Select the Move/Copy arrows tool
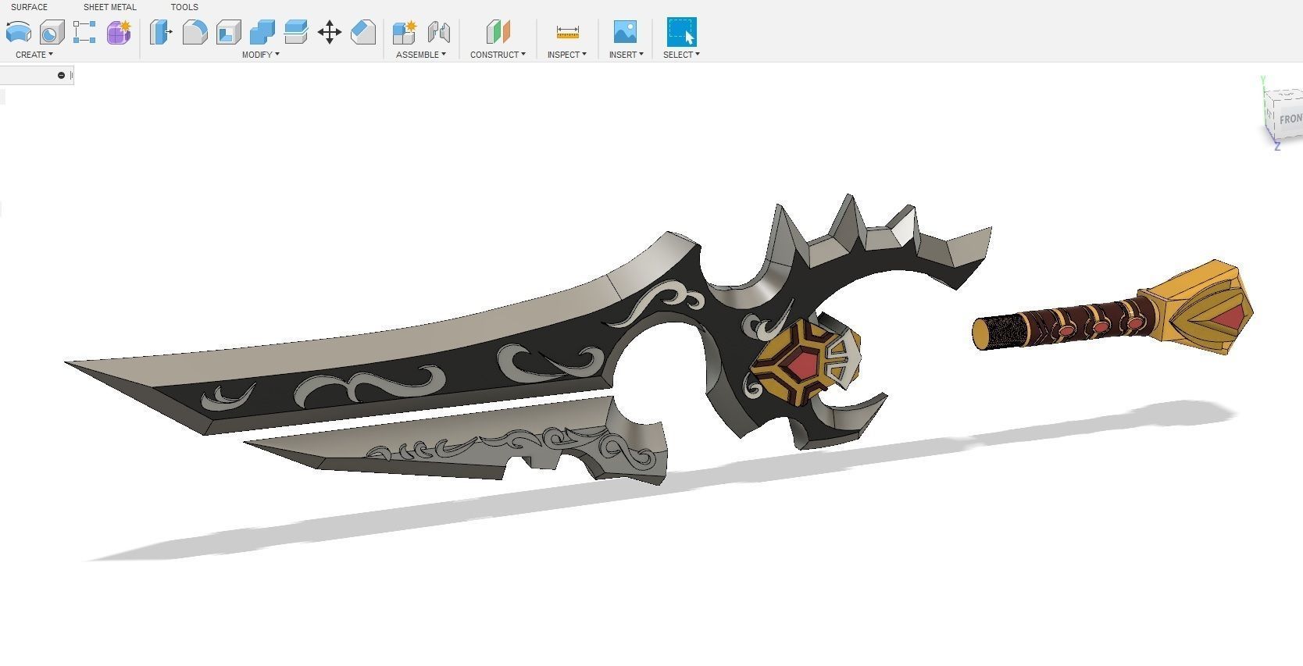Image resolution: width=1303 pixels, height=666 pixels. click(x=330, y=32)
